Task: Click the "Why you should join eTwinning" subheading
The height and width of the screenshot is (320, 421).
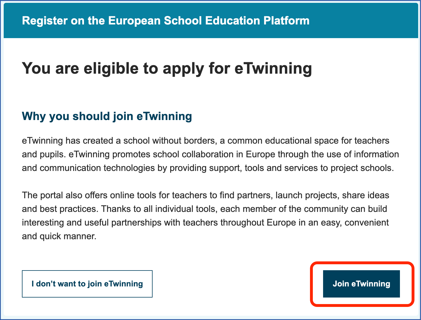Action: (107, 116)
